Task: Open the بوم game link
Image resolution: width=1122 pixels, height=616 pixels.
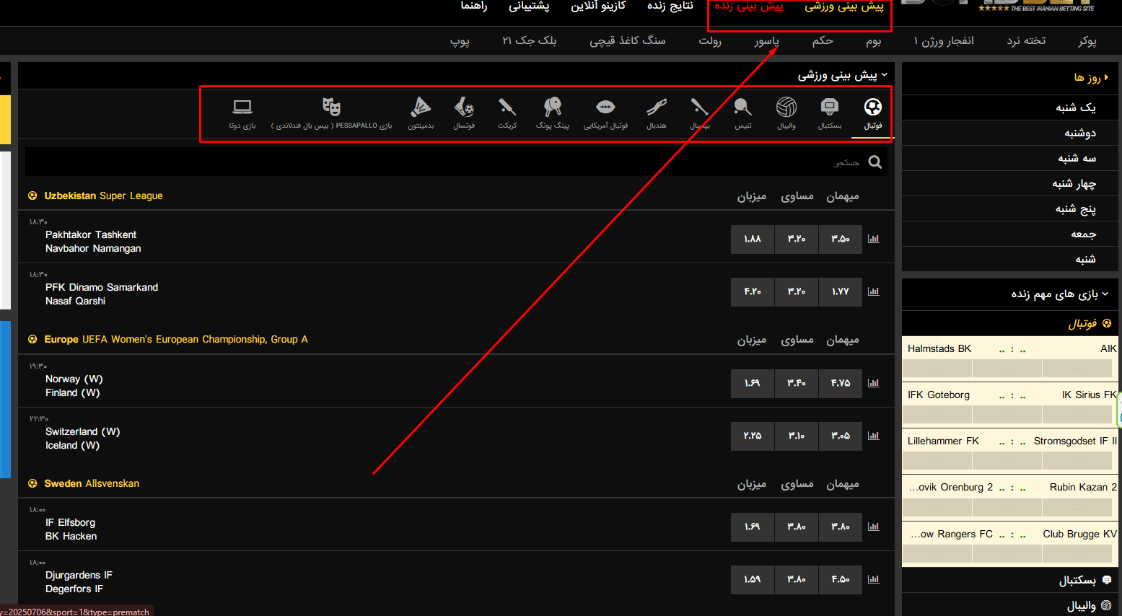Action: [x=874, y=41]
